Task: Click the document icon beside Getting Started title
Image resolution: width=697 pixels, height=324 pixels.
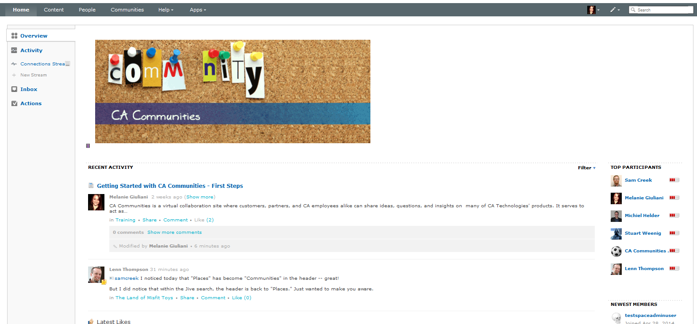Action: 91,186
